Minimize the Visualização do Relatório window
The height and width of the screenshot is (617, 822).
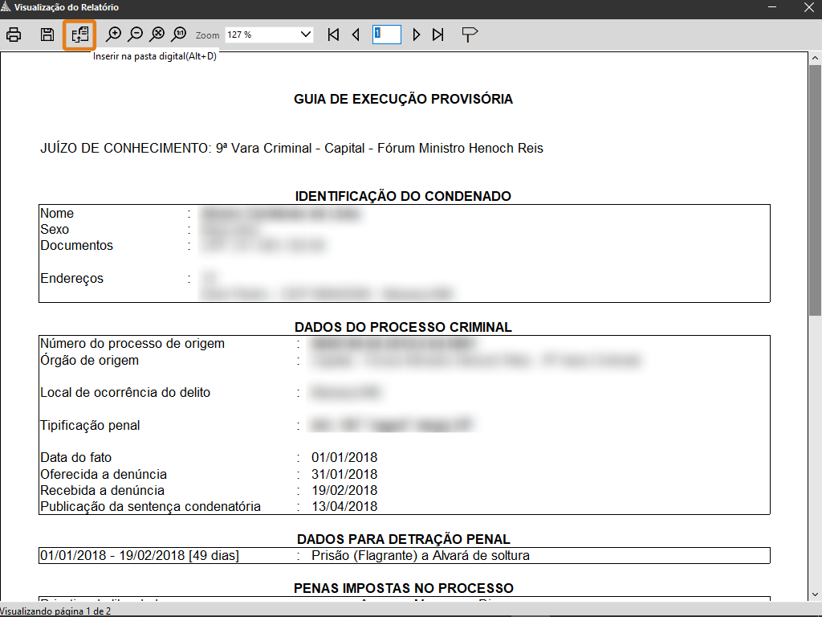[x=772, y=7]
